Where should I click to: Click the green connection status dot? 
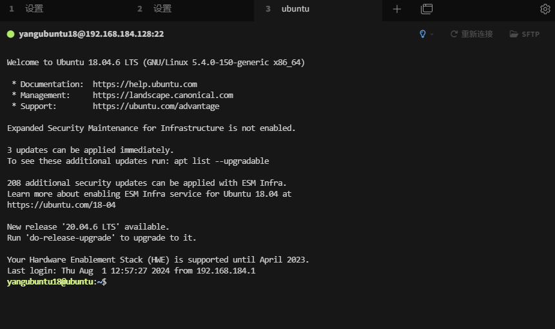tap(10, 34)
